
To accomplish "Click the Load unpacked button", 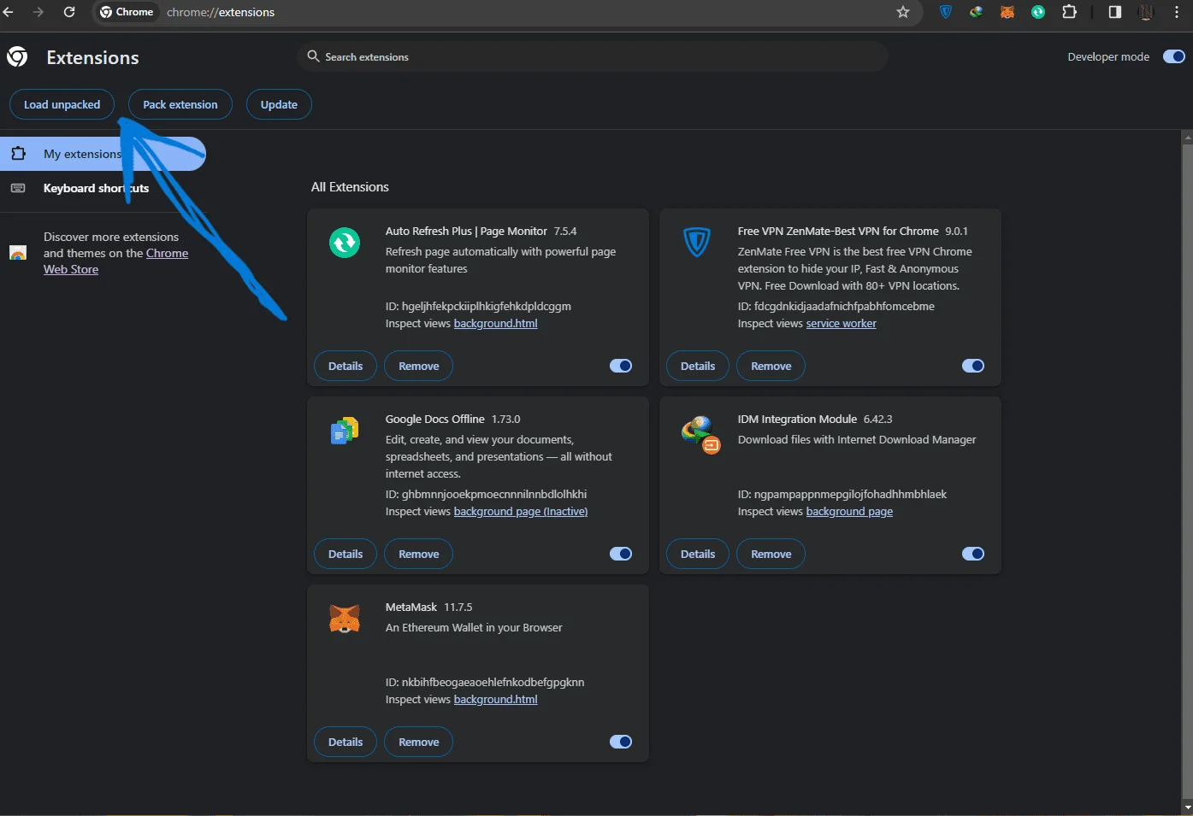I will click(62, 104).
